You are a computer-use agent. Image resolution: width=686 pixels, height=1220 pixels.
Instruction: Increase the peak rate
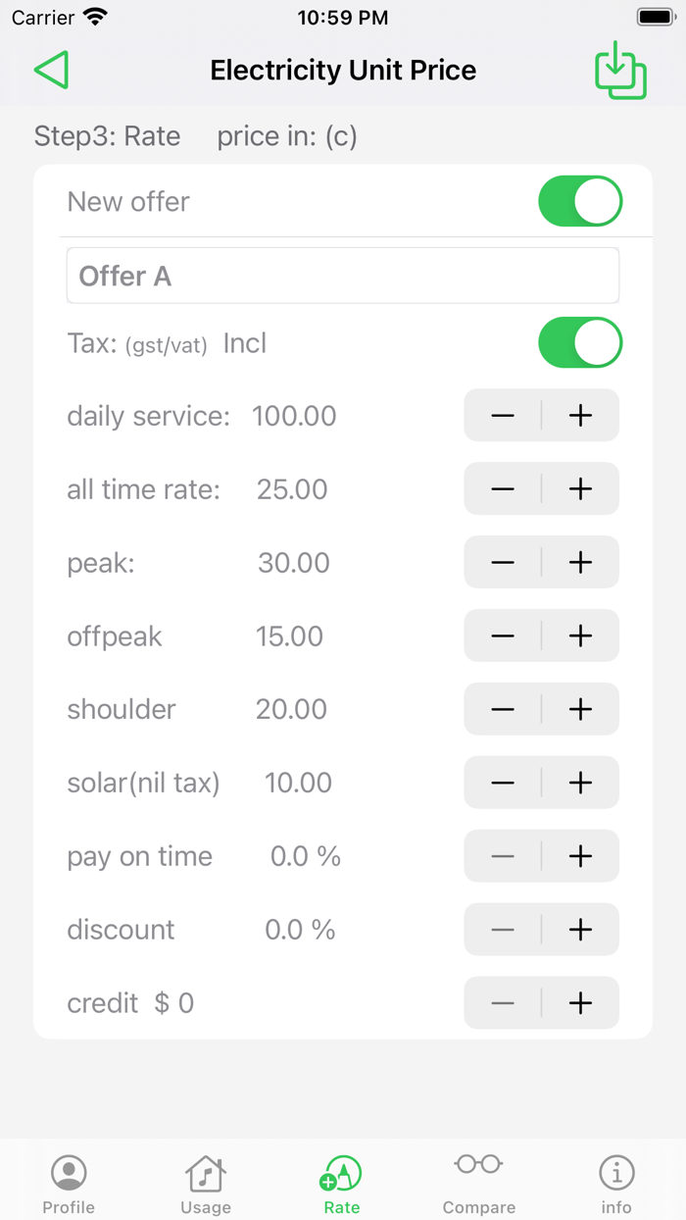579,562
